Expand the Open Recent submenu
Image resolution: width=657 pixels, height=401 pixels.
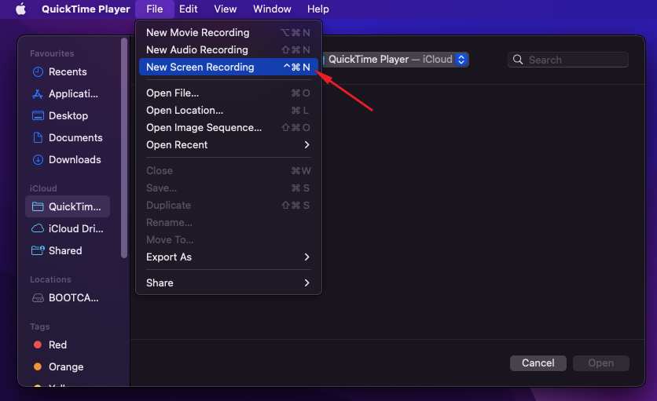(x=229, y=145)
